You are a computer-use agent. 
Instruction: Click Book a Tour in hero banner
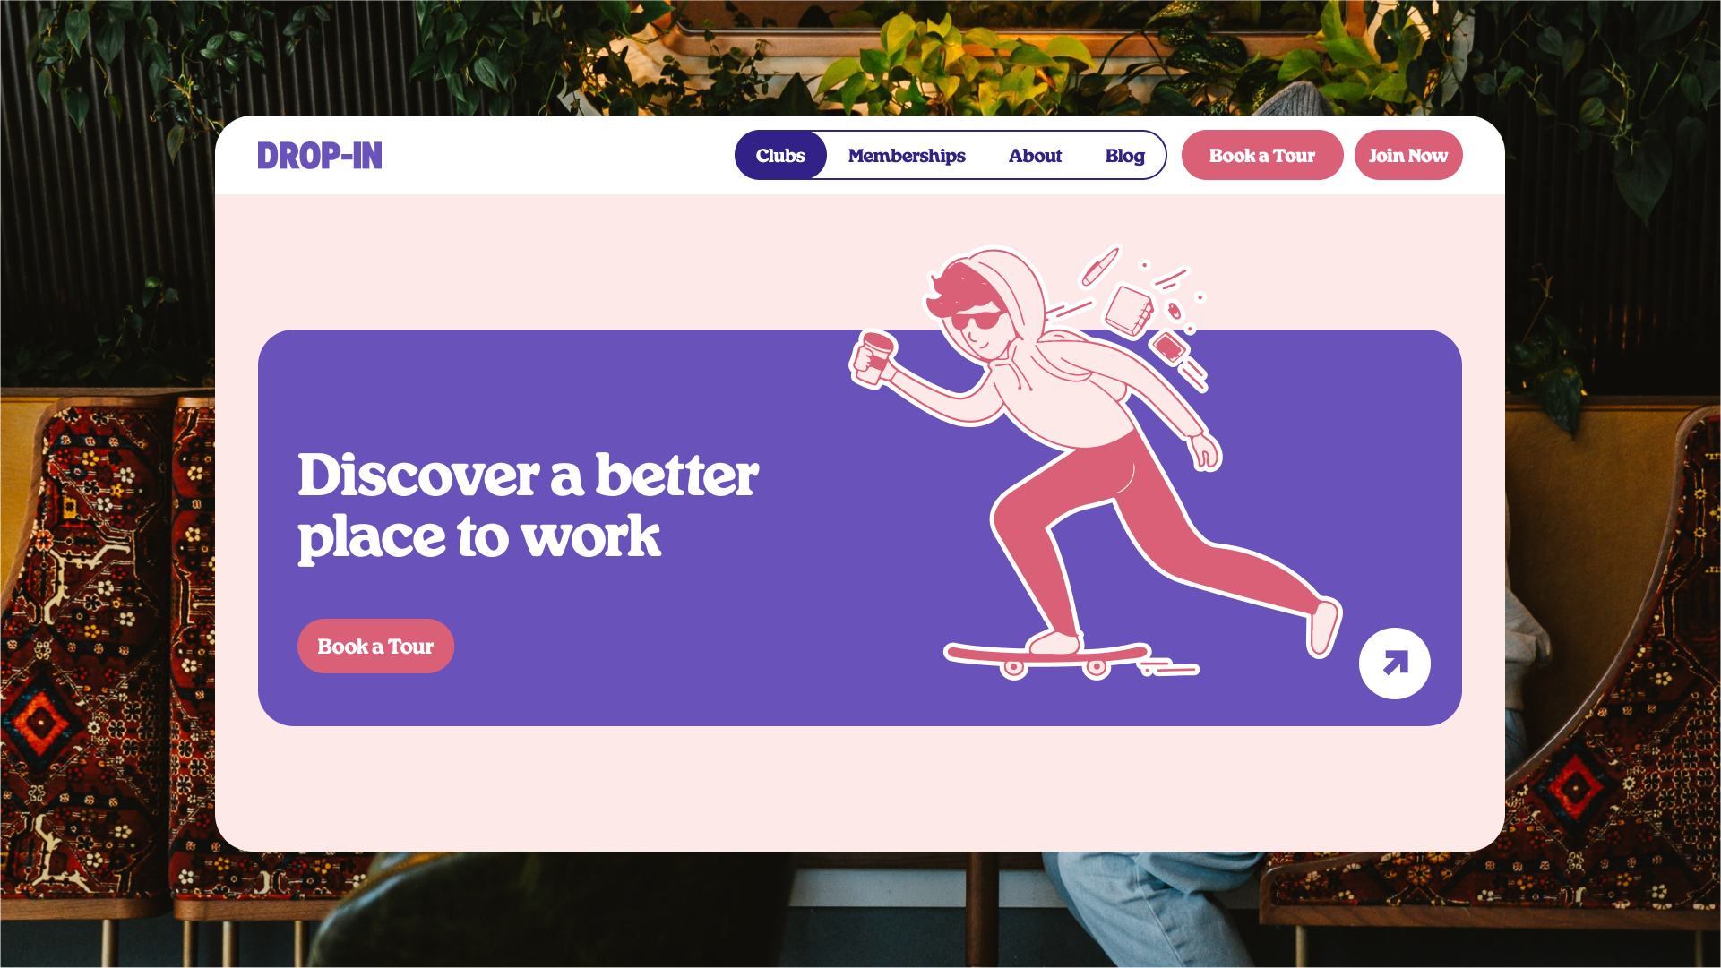pyautogui.click(x=375, y=646)
